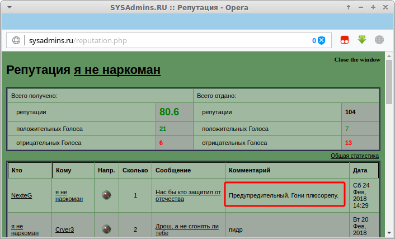
Task: Open the window menu arrow in title bar
Action: pos(10,7)
